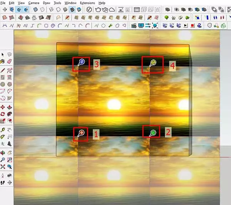The width and height of the screenshot is (231, 205).
Task: Select the arrow Select tool
Action: pyautogui.click(x=3, y=54)
